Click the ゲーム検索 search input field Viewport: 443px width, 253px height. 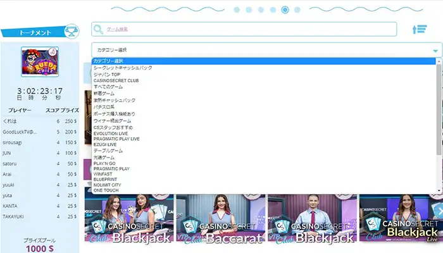click(x=244, y=29)
